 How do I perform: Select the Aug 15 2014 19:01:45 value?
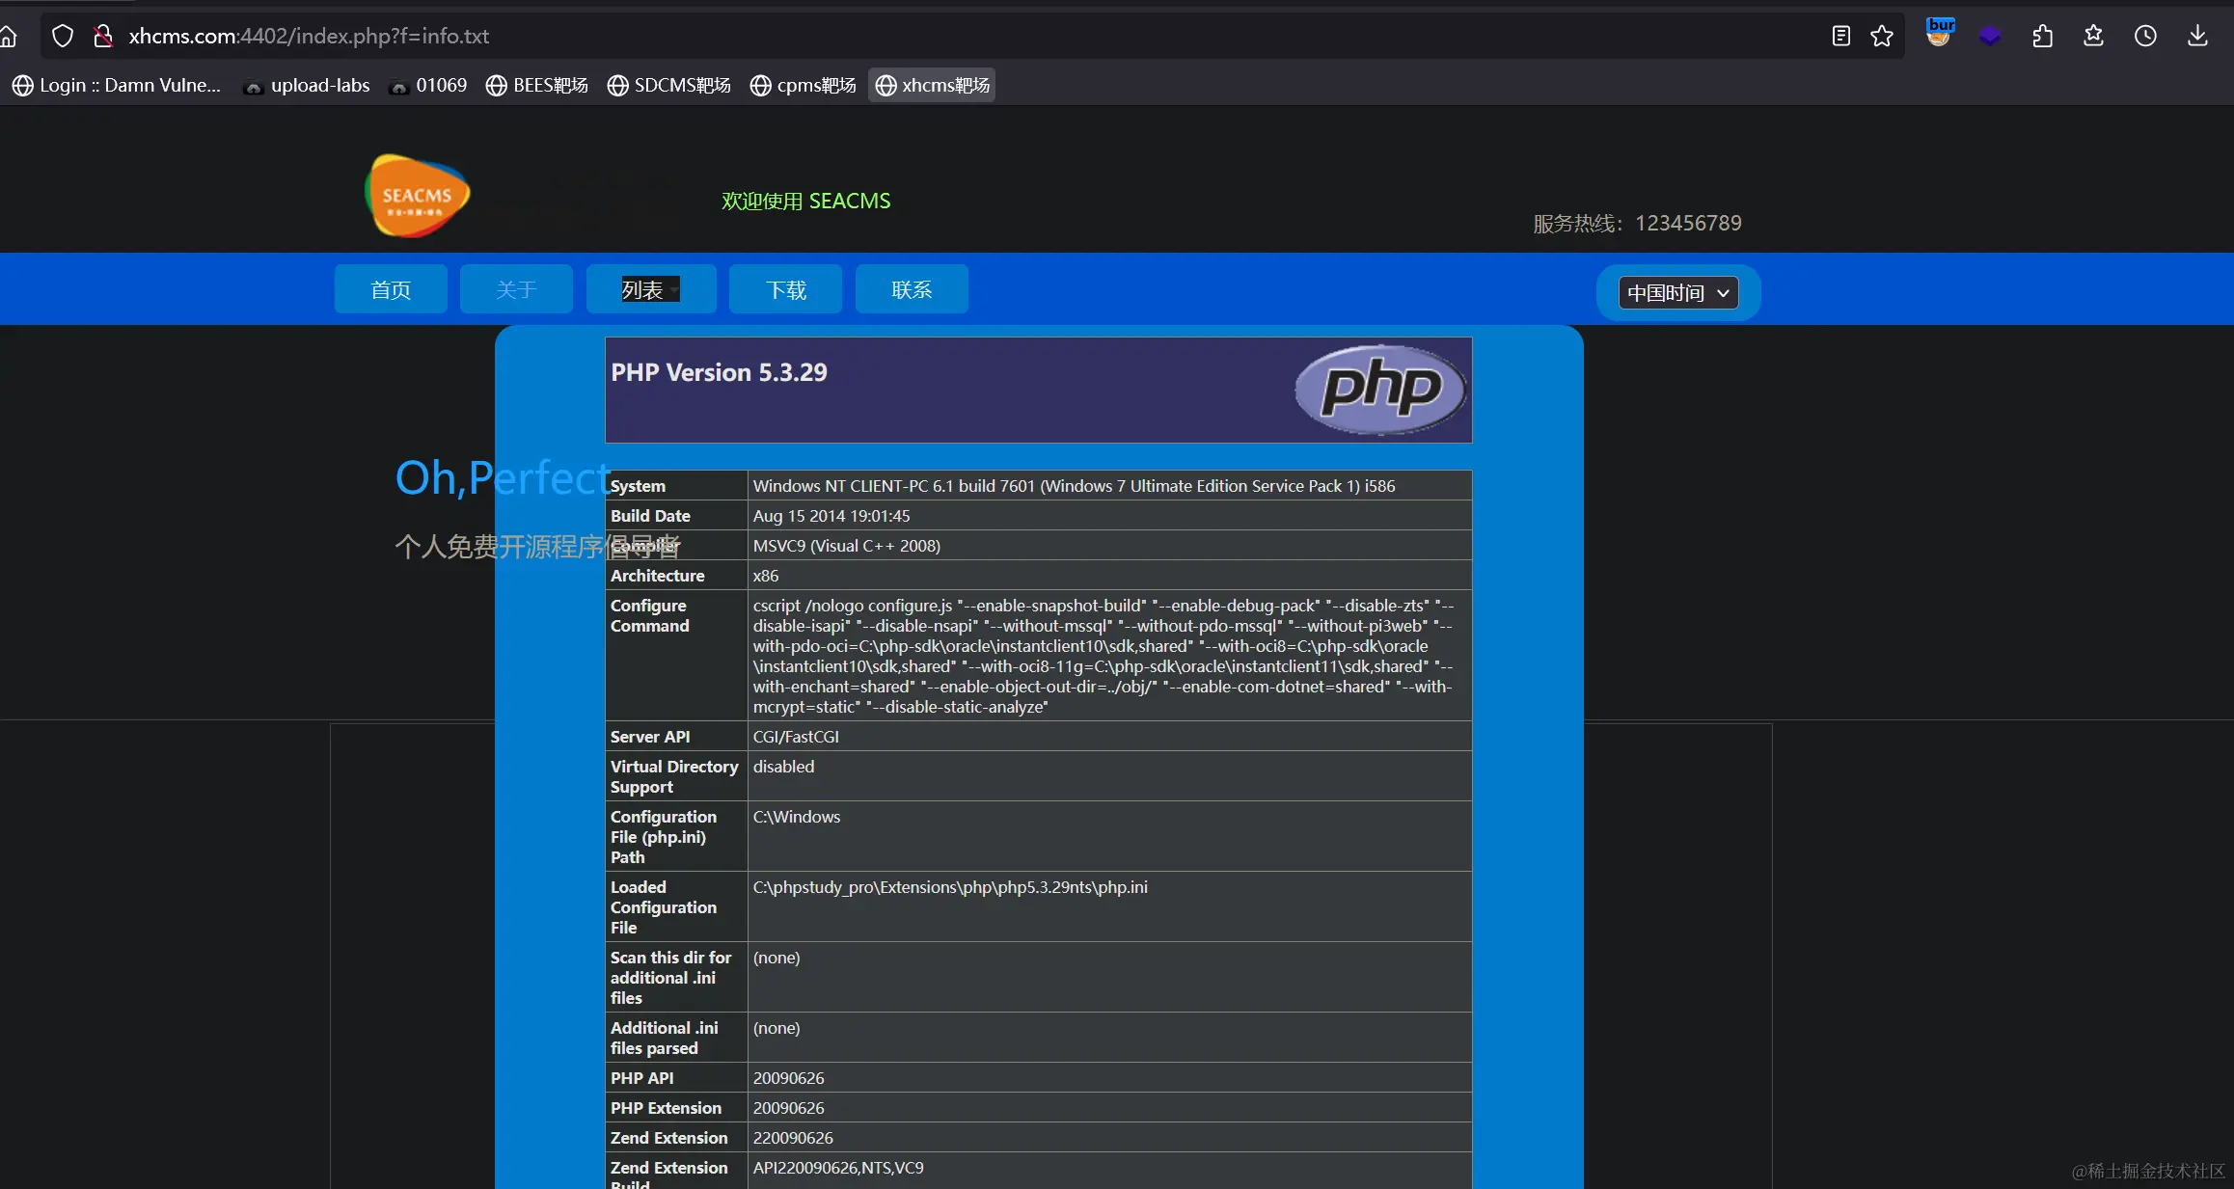coord(831,516)
